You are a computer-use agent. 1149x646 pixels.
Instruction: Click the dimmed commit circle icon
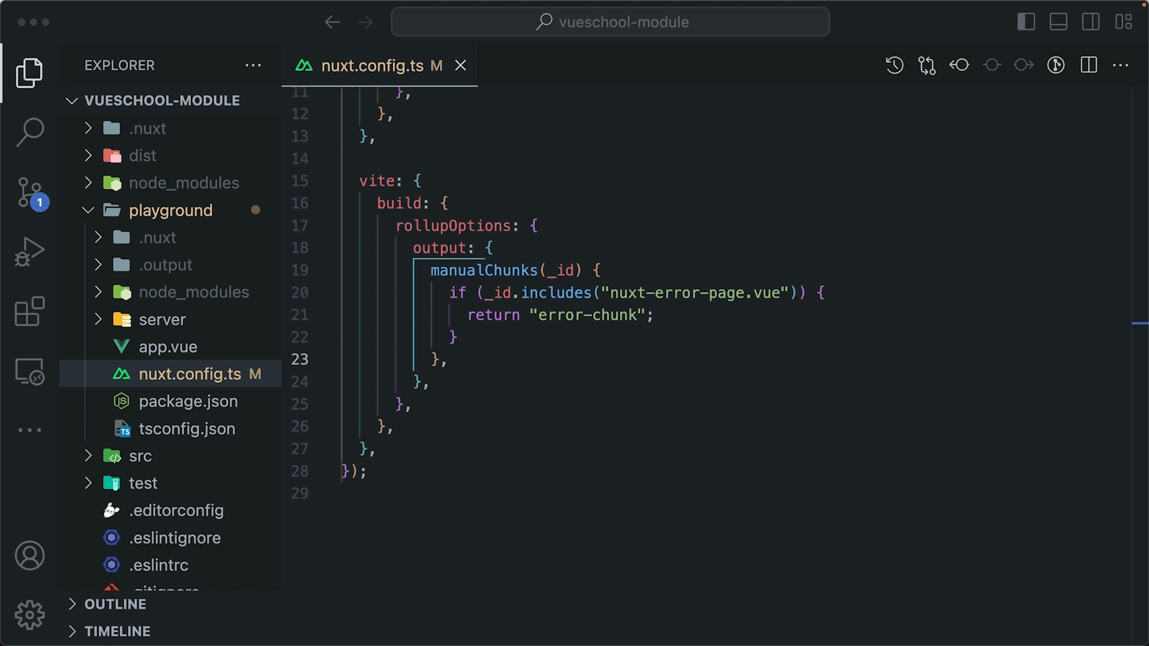coord(992,65)
